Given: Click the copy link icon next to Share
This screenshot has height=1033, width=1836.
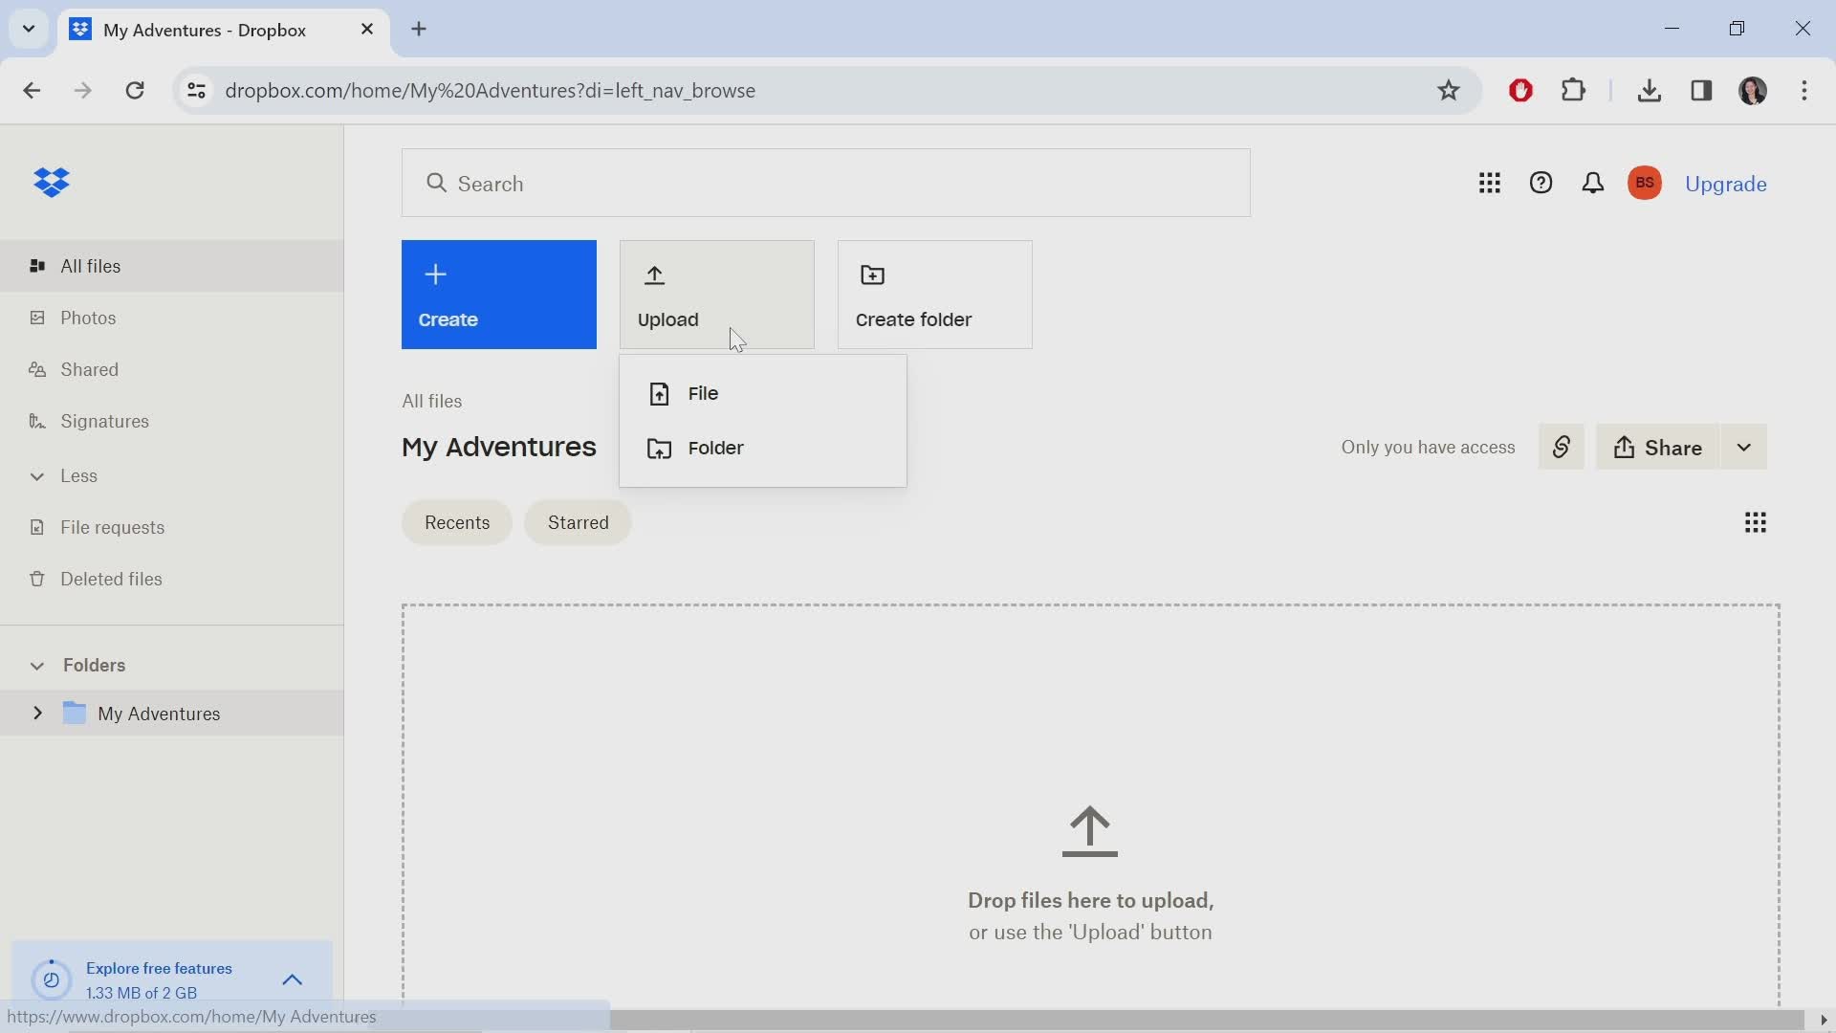Looking at the screenshot, I should point(1562,447).
